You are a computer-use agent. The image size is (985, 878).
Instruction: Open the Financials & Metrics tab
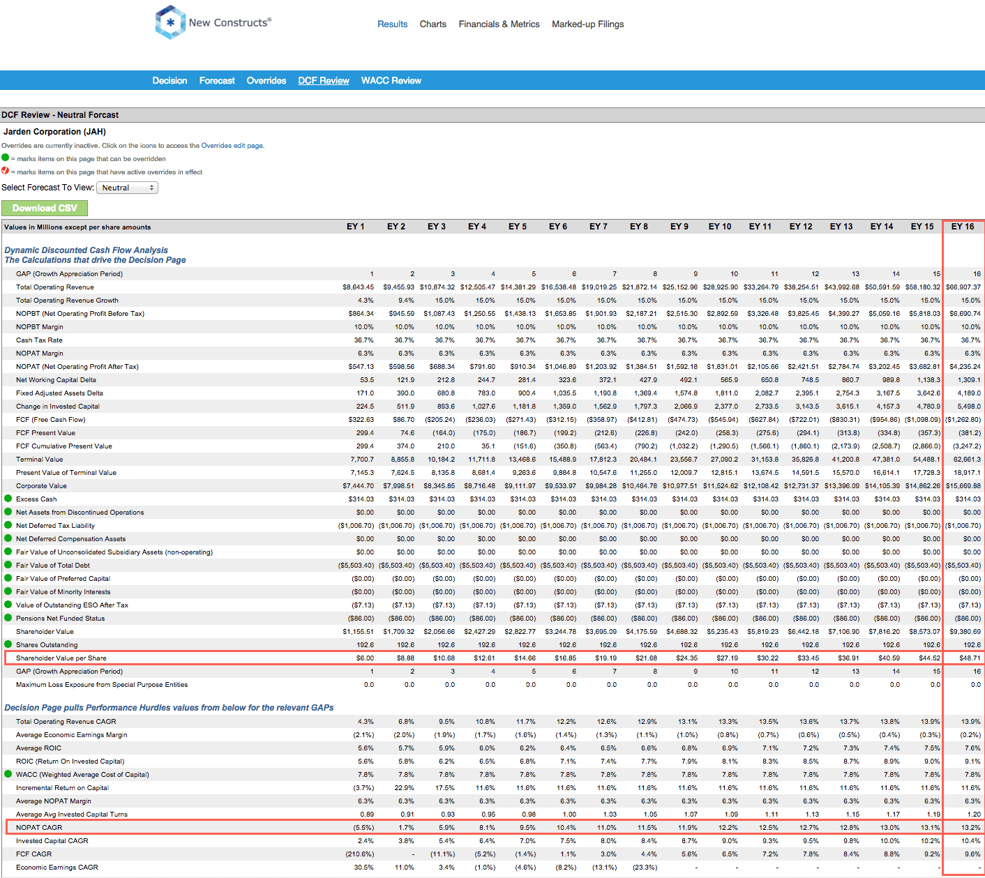tap(499, 24)
